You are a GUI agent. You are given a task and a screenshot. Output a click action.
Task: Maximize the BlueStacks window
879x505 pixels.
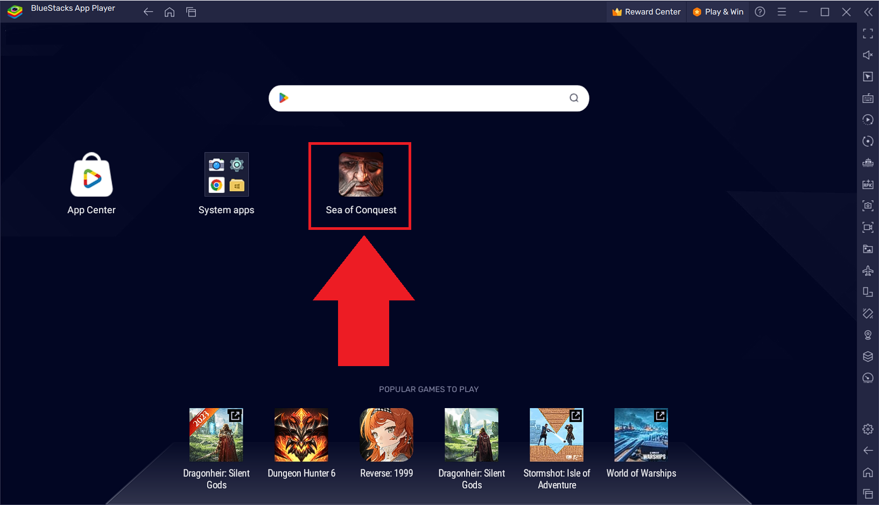point(825,12)
